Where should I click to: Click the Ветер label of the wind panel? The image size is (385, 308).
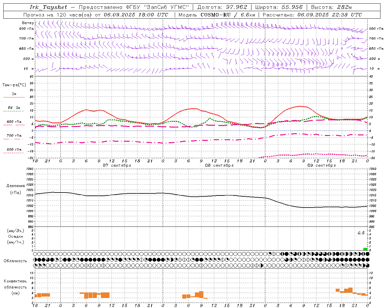pyautogui.click(x=28, y=23)
